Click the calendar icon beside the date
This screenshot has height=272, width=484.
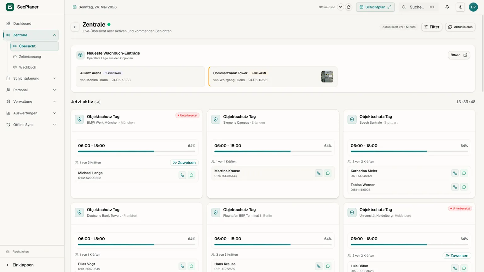click(x=75, y=7)
